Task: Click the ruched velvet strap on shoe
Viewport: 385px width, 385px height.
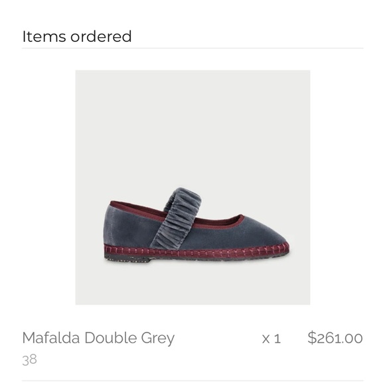Action: tap(175, 218)
